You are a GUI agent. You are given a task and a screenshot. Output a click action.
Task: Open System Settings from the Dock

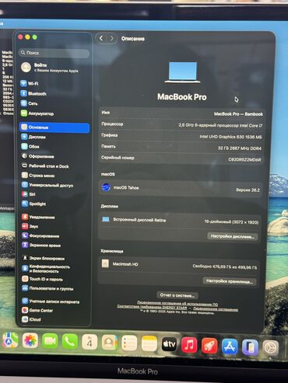pyautogui.click(x=271, y=348)
